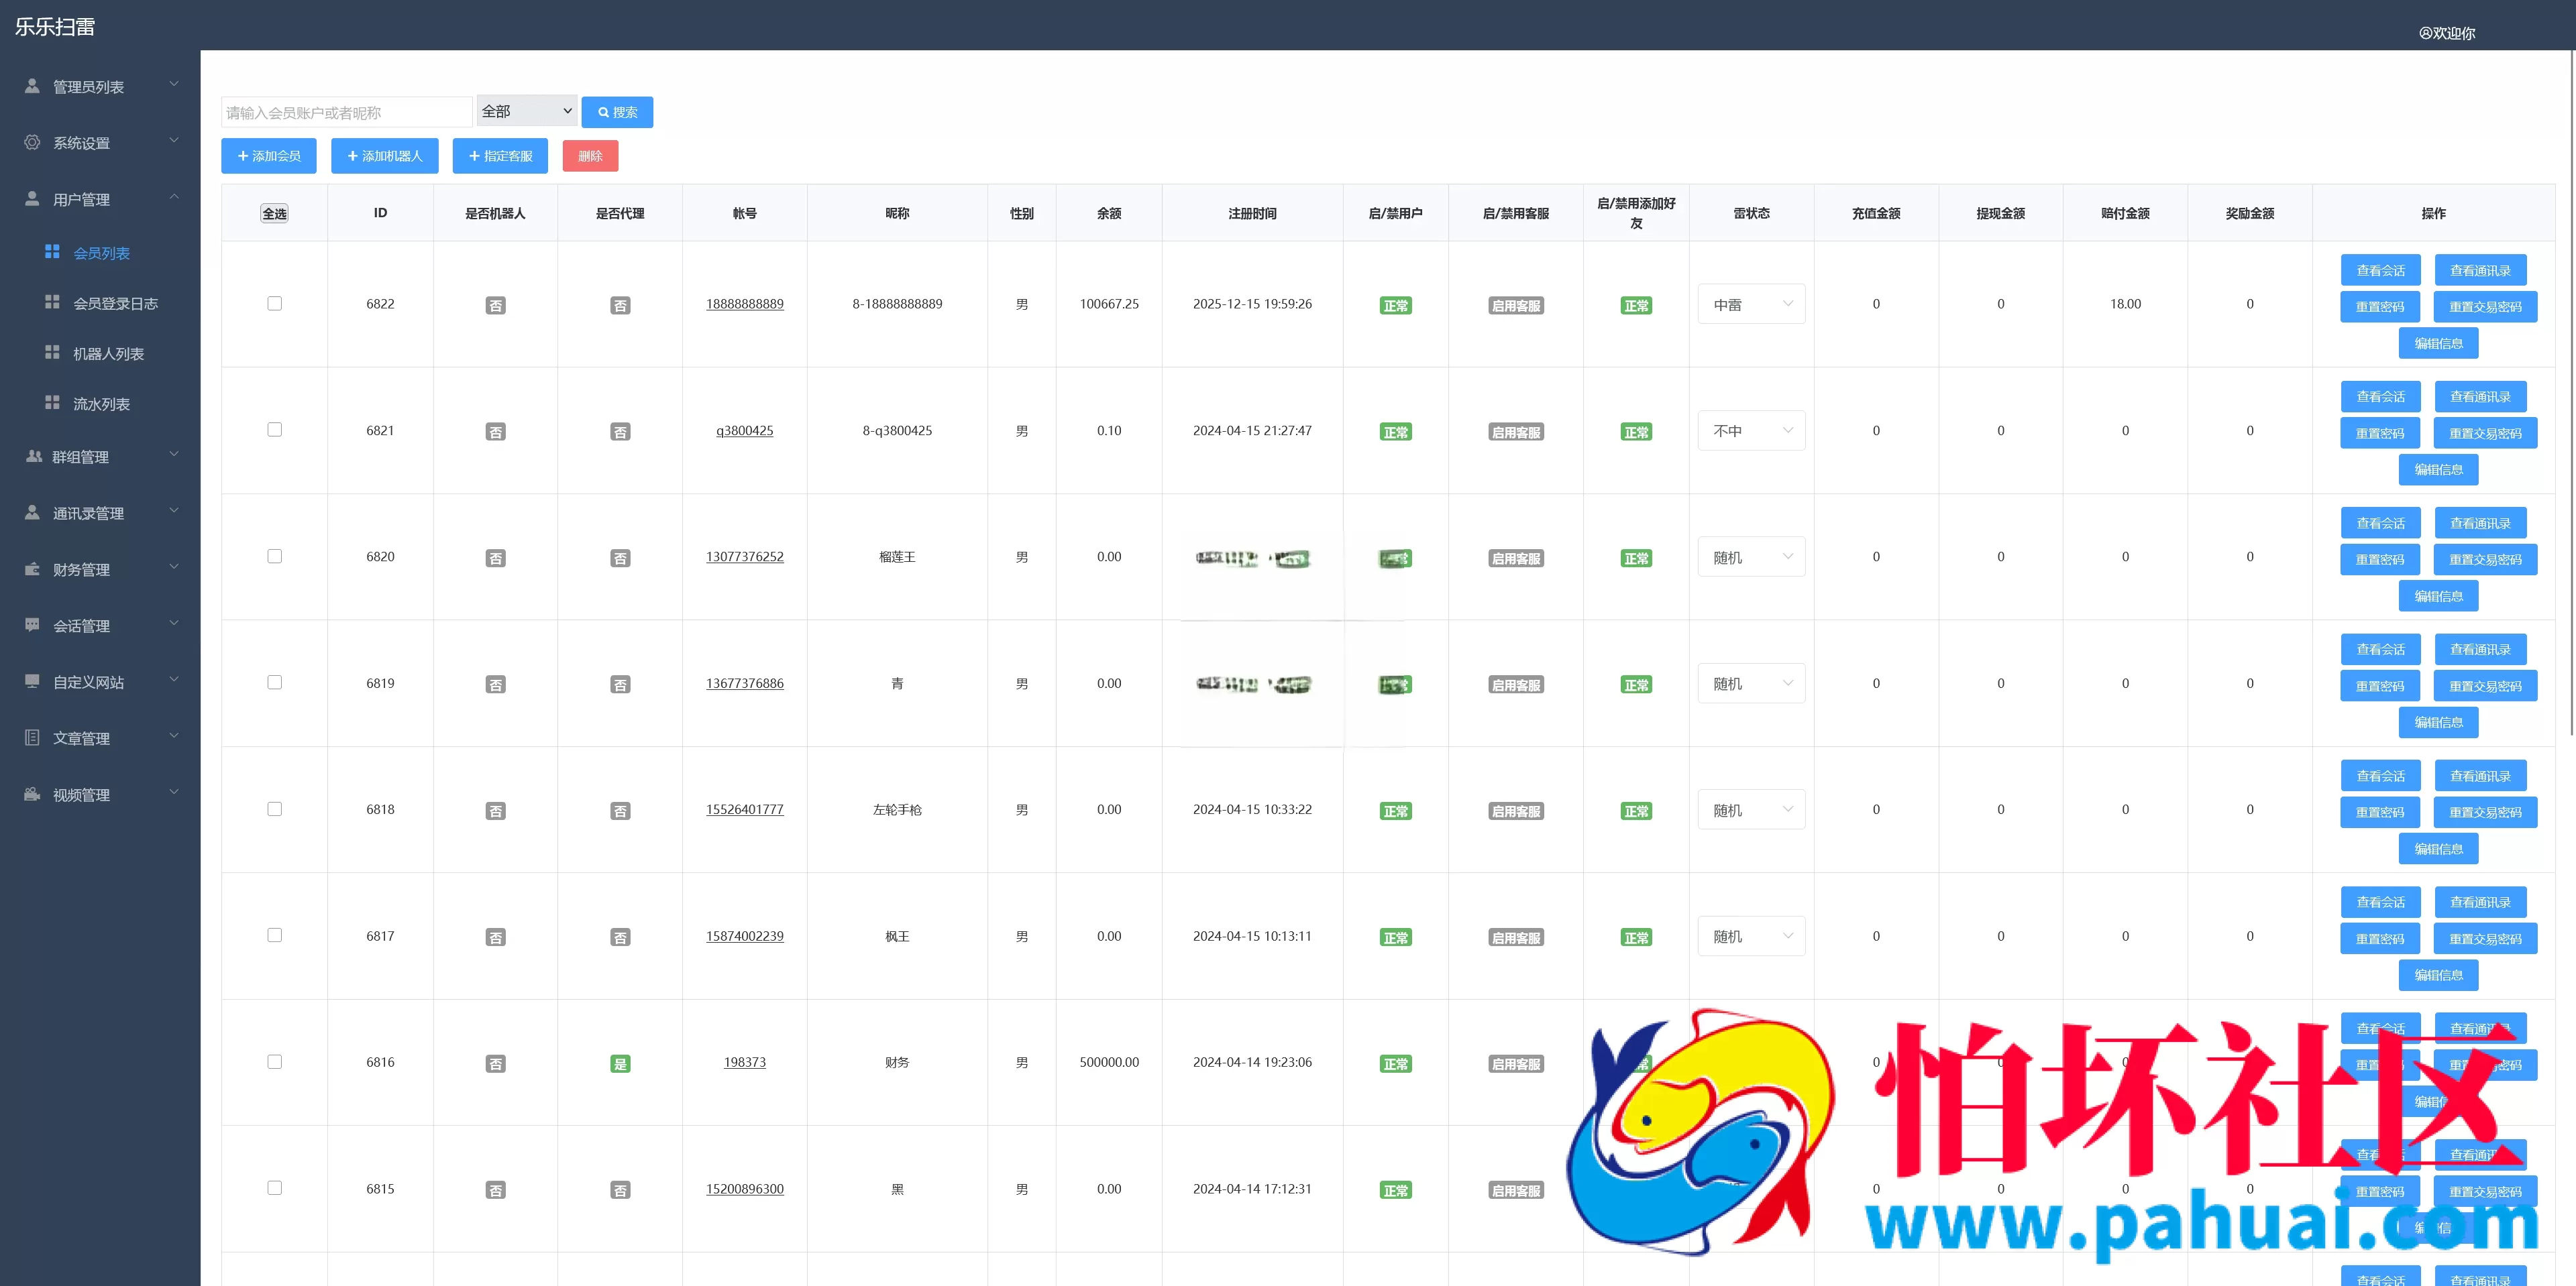Open 会员登录日志 in sidebar
Screen dimensions: 2576x1286
[x=115, y=303]
